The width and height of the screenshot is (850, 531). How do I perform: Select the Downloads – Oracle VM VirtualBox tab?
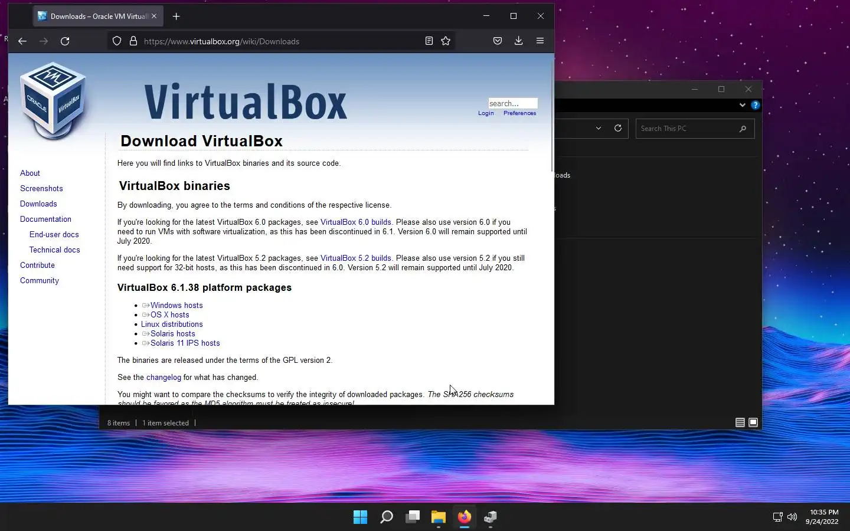[x=97, y=17]
